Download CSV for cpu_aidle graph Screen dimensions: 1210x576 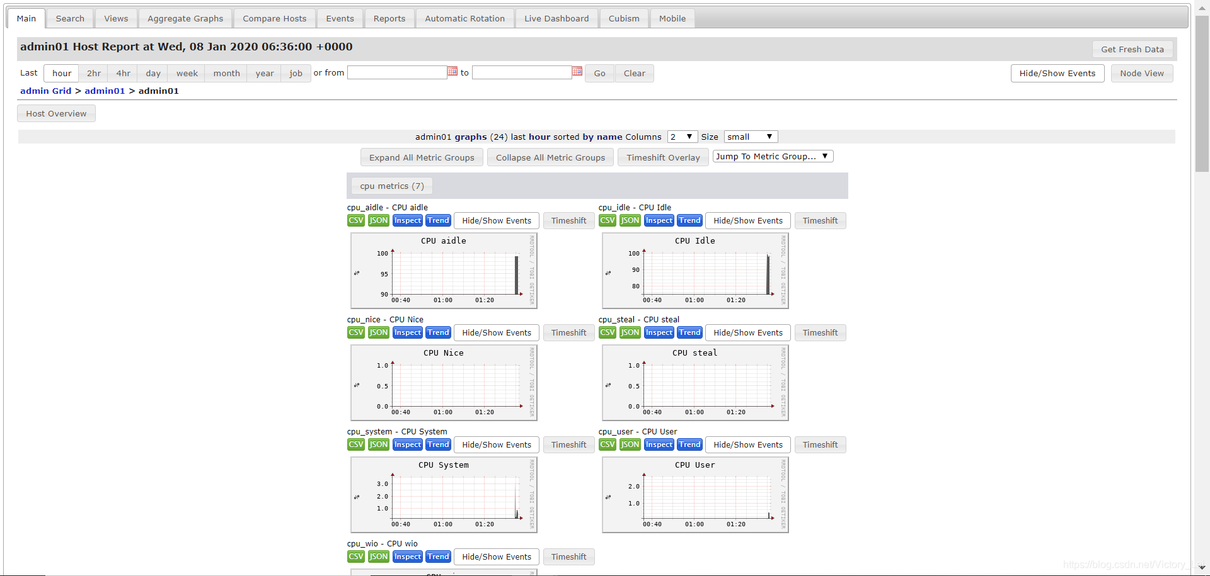356,220
